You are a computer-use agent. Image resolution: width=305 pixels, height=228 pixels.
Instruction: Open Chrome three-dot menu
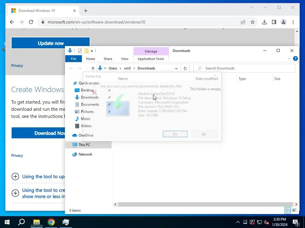pos(293,22)
